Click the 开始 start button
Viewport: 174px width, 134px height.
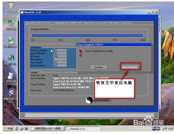[x=8, y=129]
